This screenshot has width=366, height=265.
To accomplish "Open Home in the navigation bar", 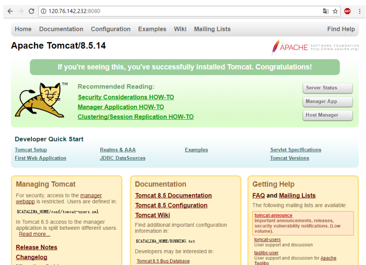I will click(x=23, y=29).
